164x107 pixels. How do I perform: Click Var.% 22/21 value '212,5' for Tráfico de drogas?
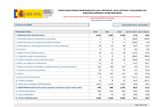point(147,81)
